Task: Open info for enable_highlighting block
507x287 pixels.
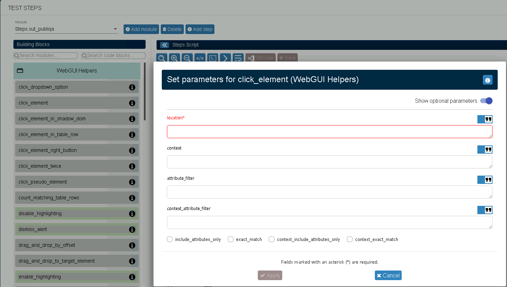Action: click(x=132, y=277)
